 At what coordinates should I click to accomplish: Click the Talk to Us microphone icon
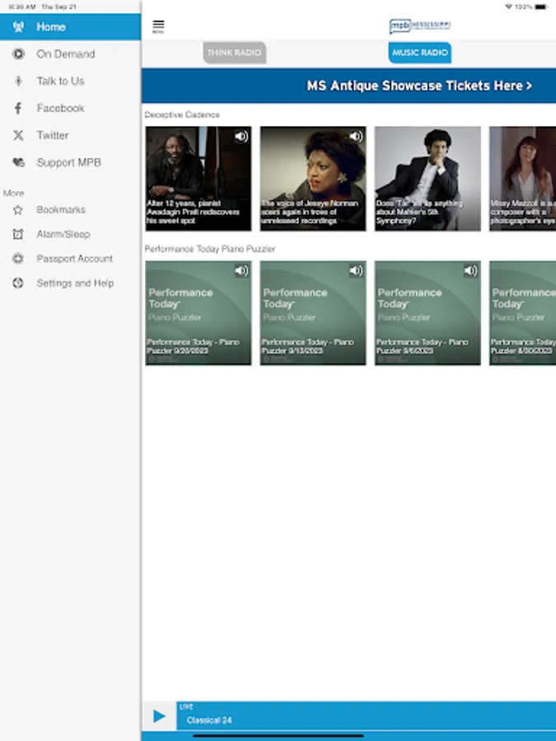[x=18, y=82]
